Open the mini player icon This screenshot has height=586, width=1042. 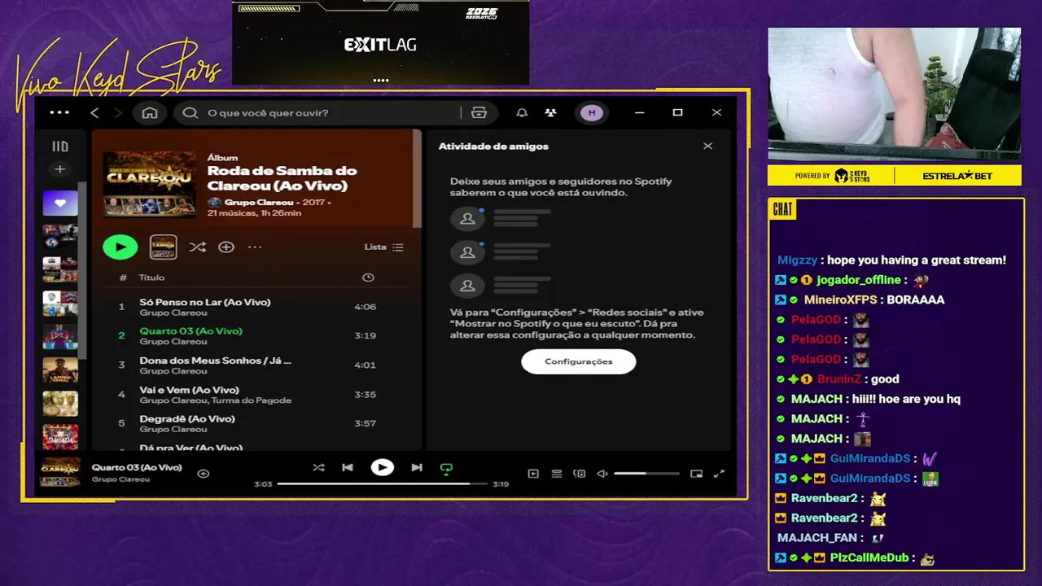[x=696, y=474]
